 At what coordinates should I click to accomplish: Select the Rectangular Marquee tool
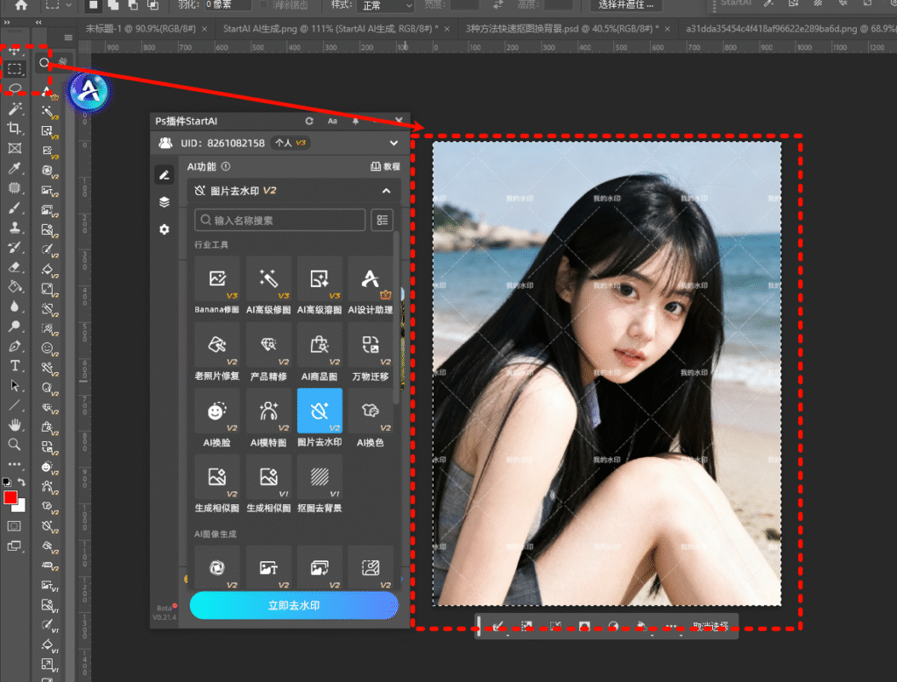click(x=15, y=68)
